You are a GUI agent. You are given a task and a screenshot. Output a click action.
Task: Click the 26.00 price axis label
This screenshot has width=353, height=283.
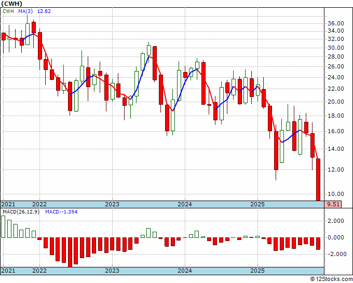click(x=336, y=66)
